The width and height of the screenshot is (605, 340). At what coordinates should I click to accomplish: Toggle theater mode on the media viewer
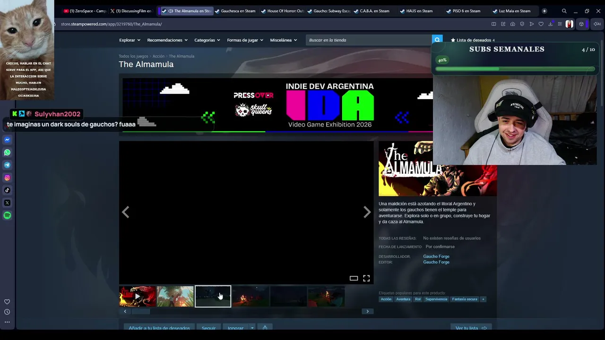[354, 279]
